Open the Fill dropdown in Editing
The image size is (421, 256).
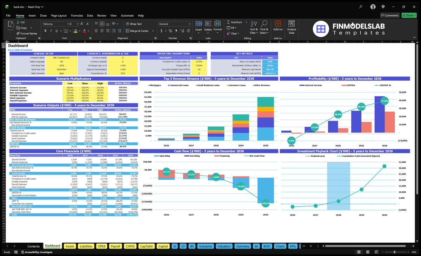(x=232, y=28)
